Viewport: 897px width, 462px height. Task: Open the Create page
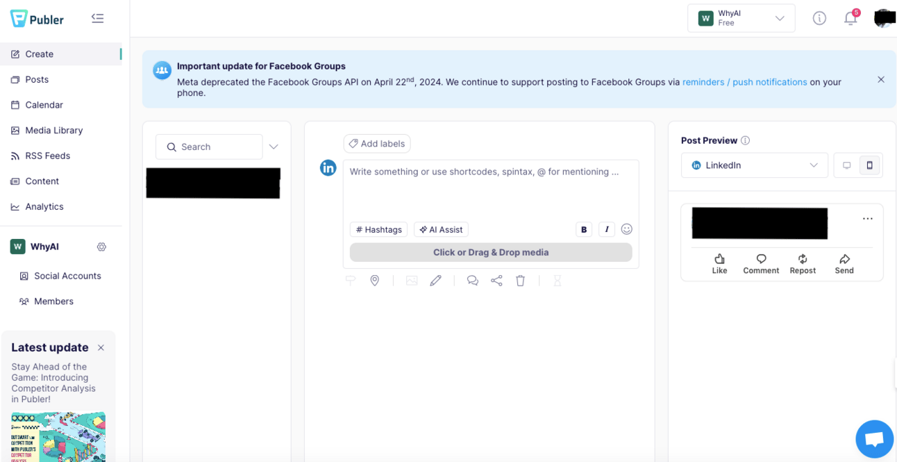click(61, 54)
